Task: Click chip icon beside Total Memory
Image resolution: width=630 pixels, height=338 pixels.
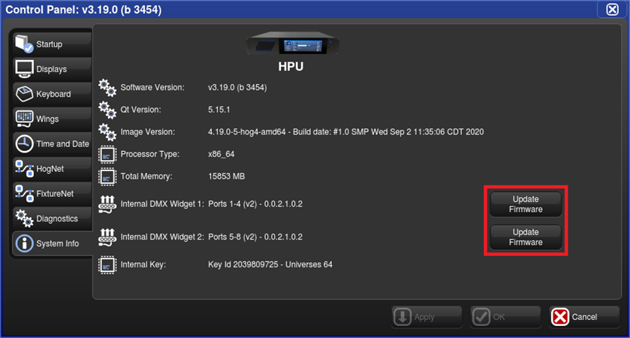Action: pyautogui.click(x=107, y=177)
